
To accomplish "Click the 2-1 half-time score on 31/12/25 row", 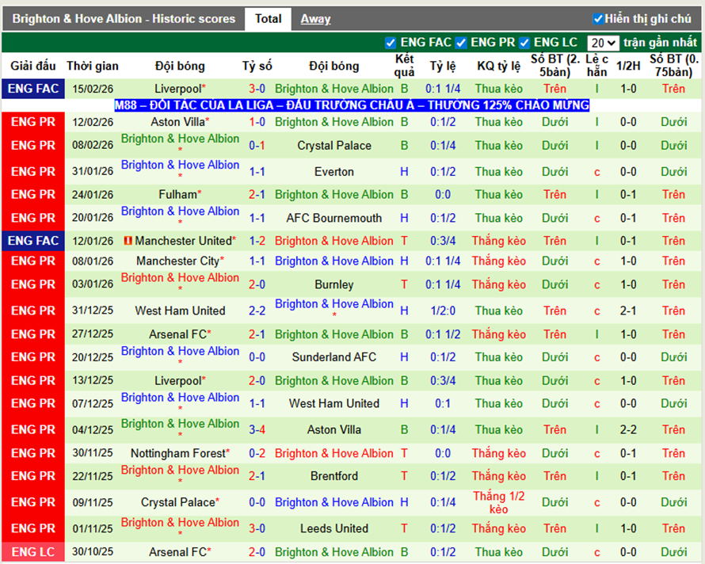I will coord(628,311).
